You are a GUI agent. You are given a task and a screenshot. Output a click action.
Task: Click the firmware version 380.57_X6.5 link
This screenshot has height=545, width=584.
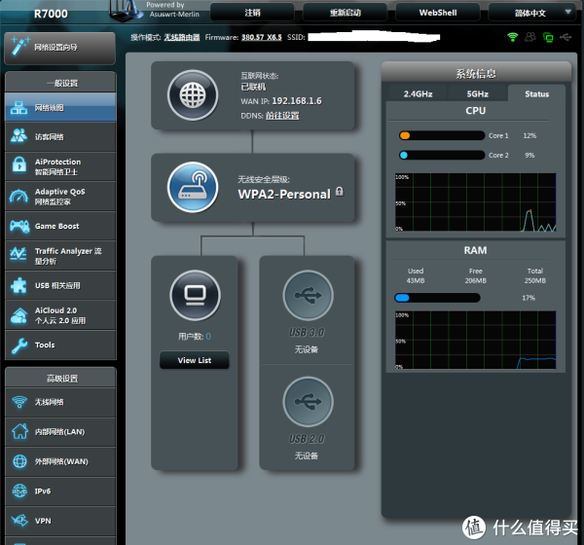(262, 37)
